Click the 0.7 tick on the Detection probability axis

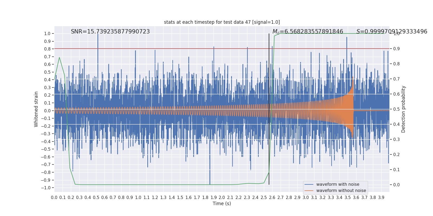point(396,79)
